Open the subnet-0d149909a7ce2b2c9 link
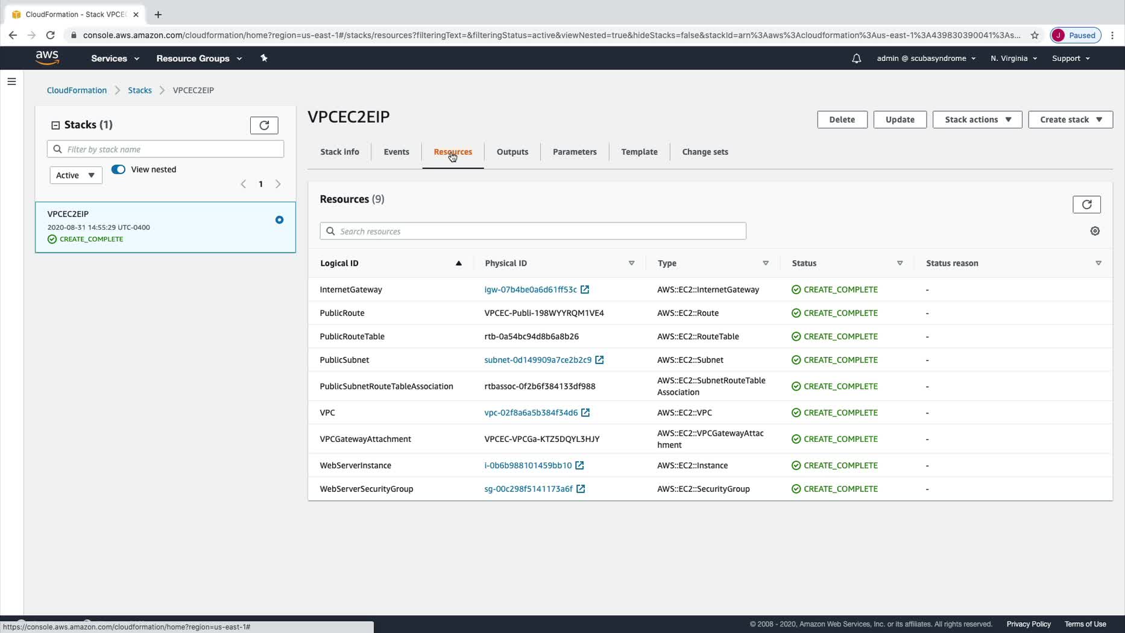Screen dimensions: 1125x633 click(x=538, y=360)
